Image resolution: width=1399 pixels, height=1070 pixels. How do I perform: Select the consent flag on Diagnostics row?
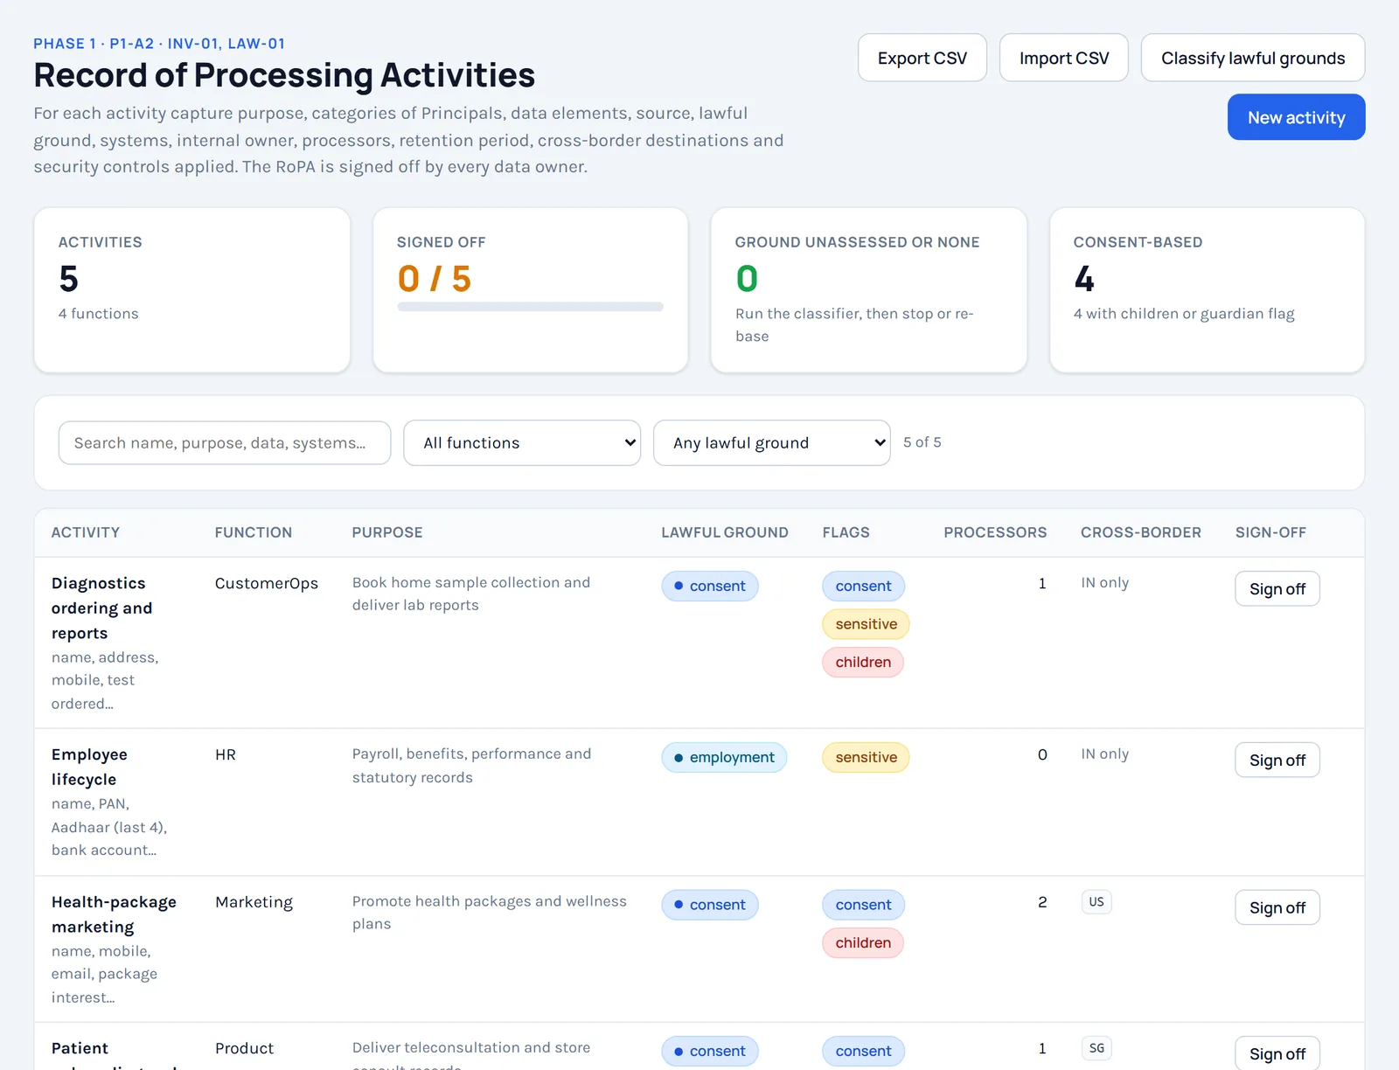[863, 586]
